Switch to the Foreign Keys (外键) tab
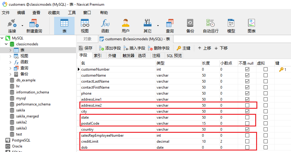This screenshot has width=291, height=152. pos(112,56)
